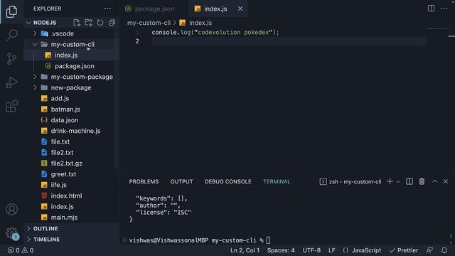Maximize the panel with up chevron
The image size is (455, 256).
434,181
